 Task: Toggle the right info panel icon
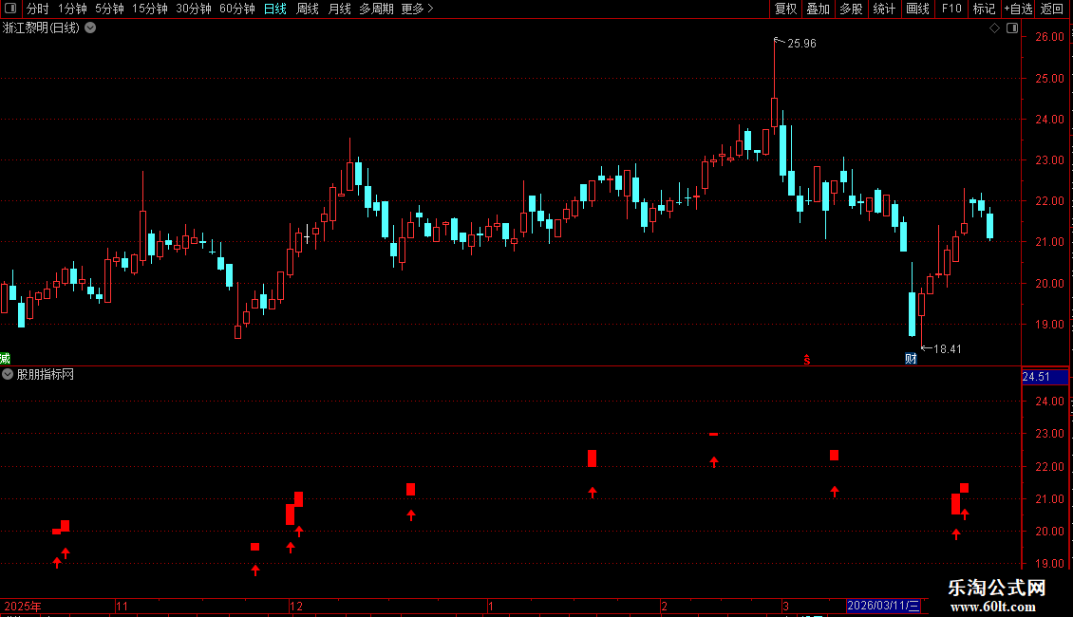[1012, 28]
